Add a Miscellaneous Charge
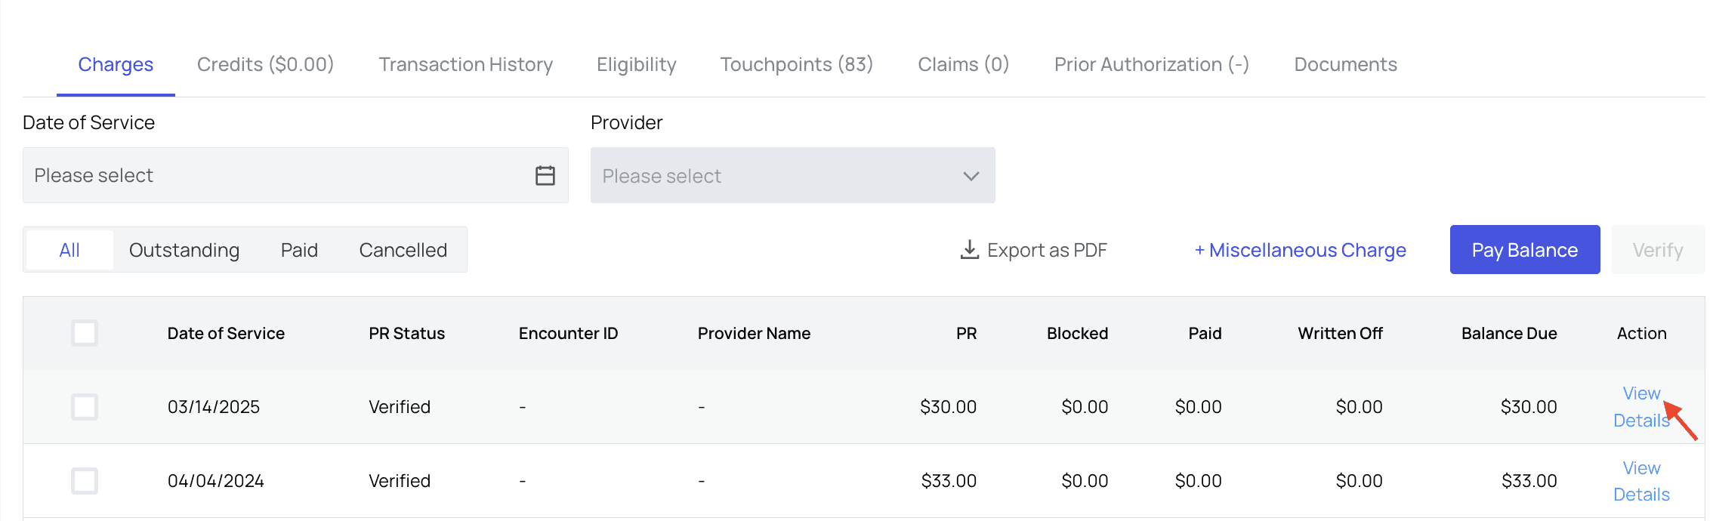 click(x=1300, y=250)
